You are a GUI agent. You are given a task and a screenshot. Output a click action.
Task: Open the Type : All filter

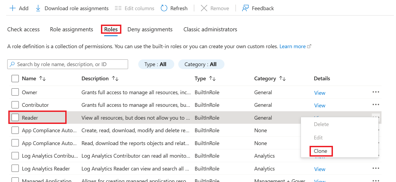156,64
